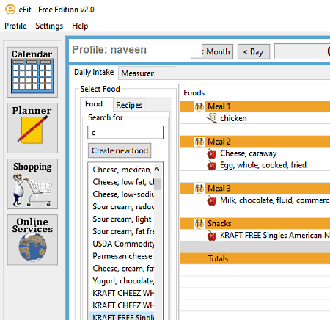Click the eFit logo in title bar

10,10
